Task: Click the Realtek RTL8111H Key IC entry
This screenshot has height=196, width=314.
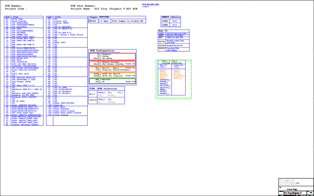Action: click(174, 46)
